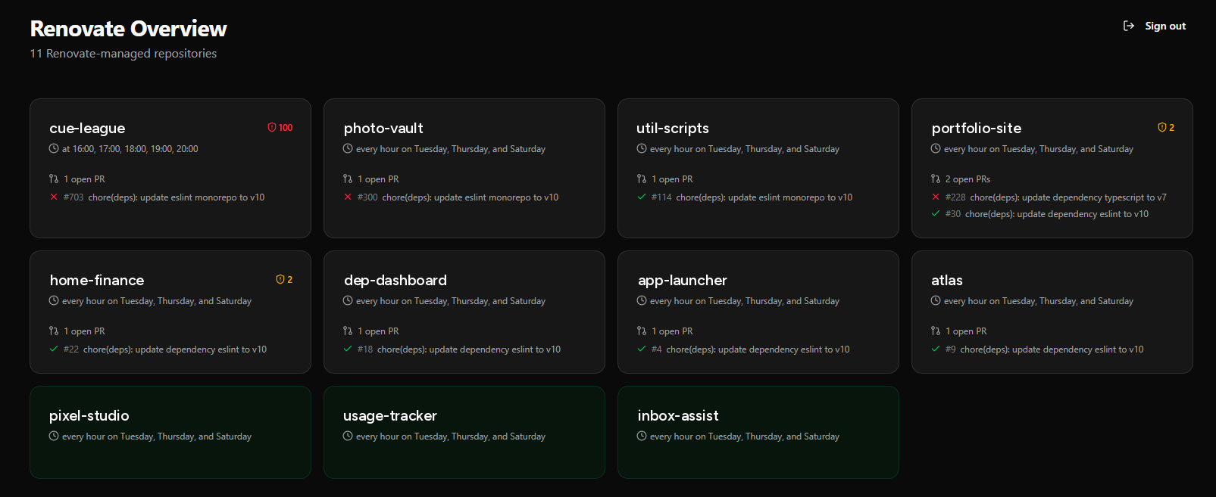Screen dimensions: 1216x497
Task: Click the passing check icon for PR #22
Action: (x=54, y=349)
